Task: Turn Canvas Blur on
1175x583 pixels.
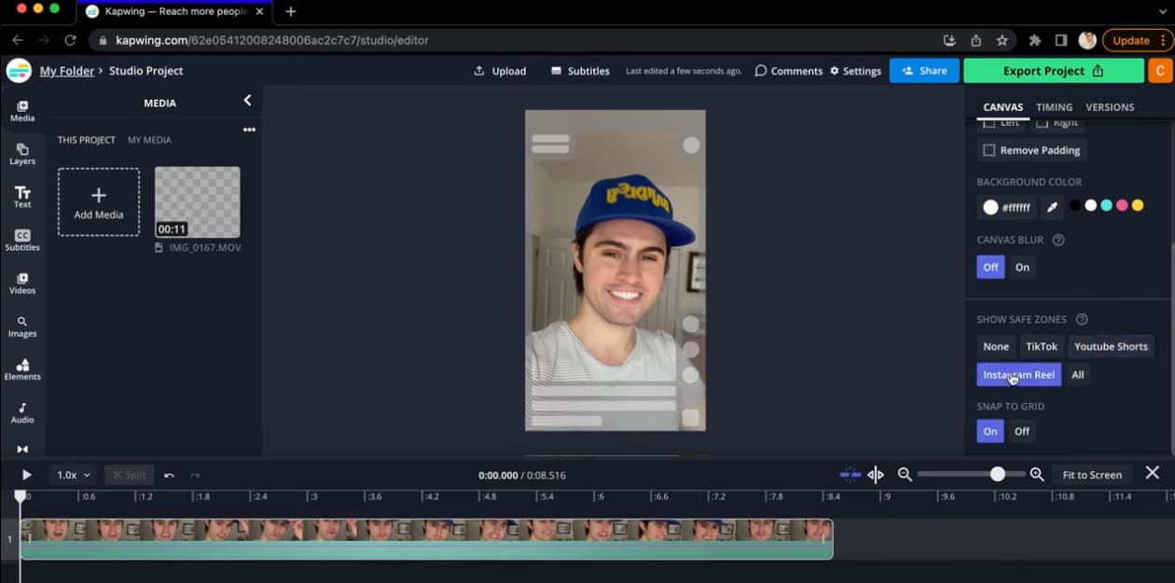Action: coord(1022,267)
